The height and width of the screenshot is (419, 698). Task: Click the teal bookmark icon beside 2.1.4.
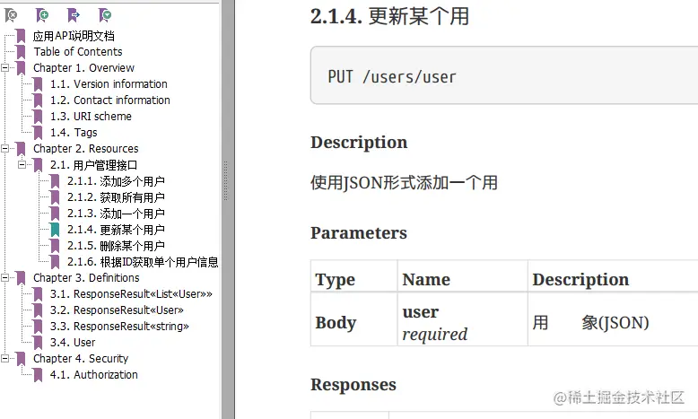click(55, 230)
